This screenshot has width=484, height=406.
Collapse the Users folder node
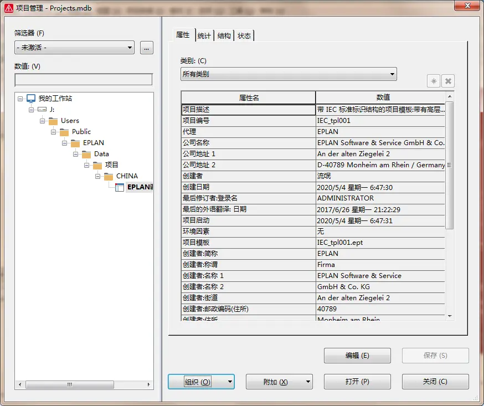[x=42, y=121]
